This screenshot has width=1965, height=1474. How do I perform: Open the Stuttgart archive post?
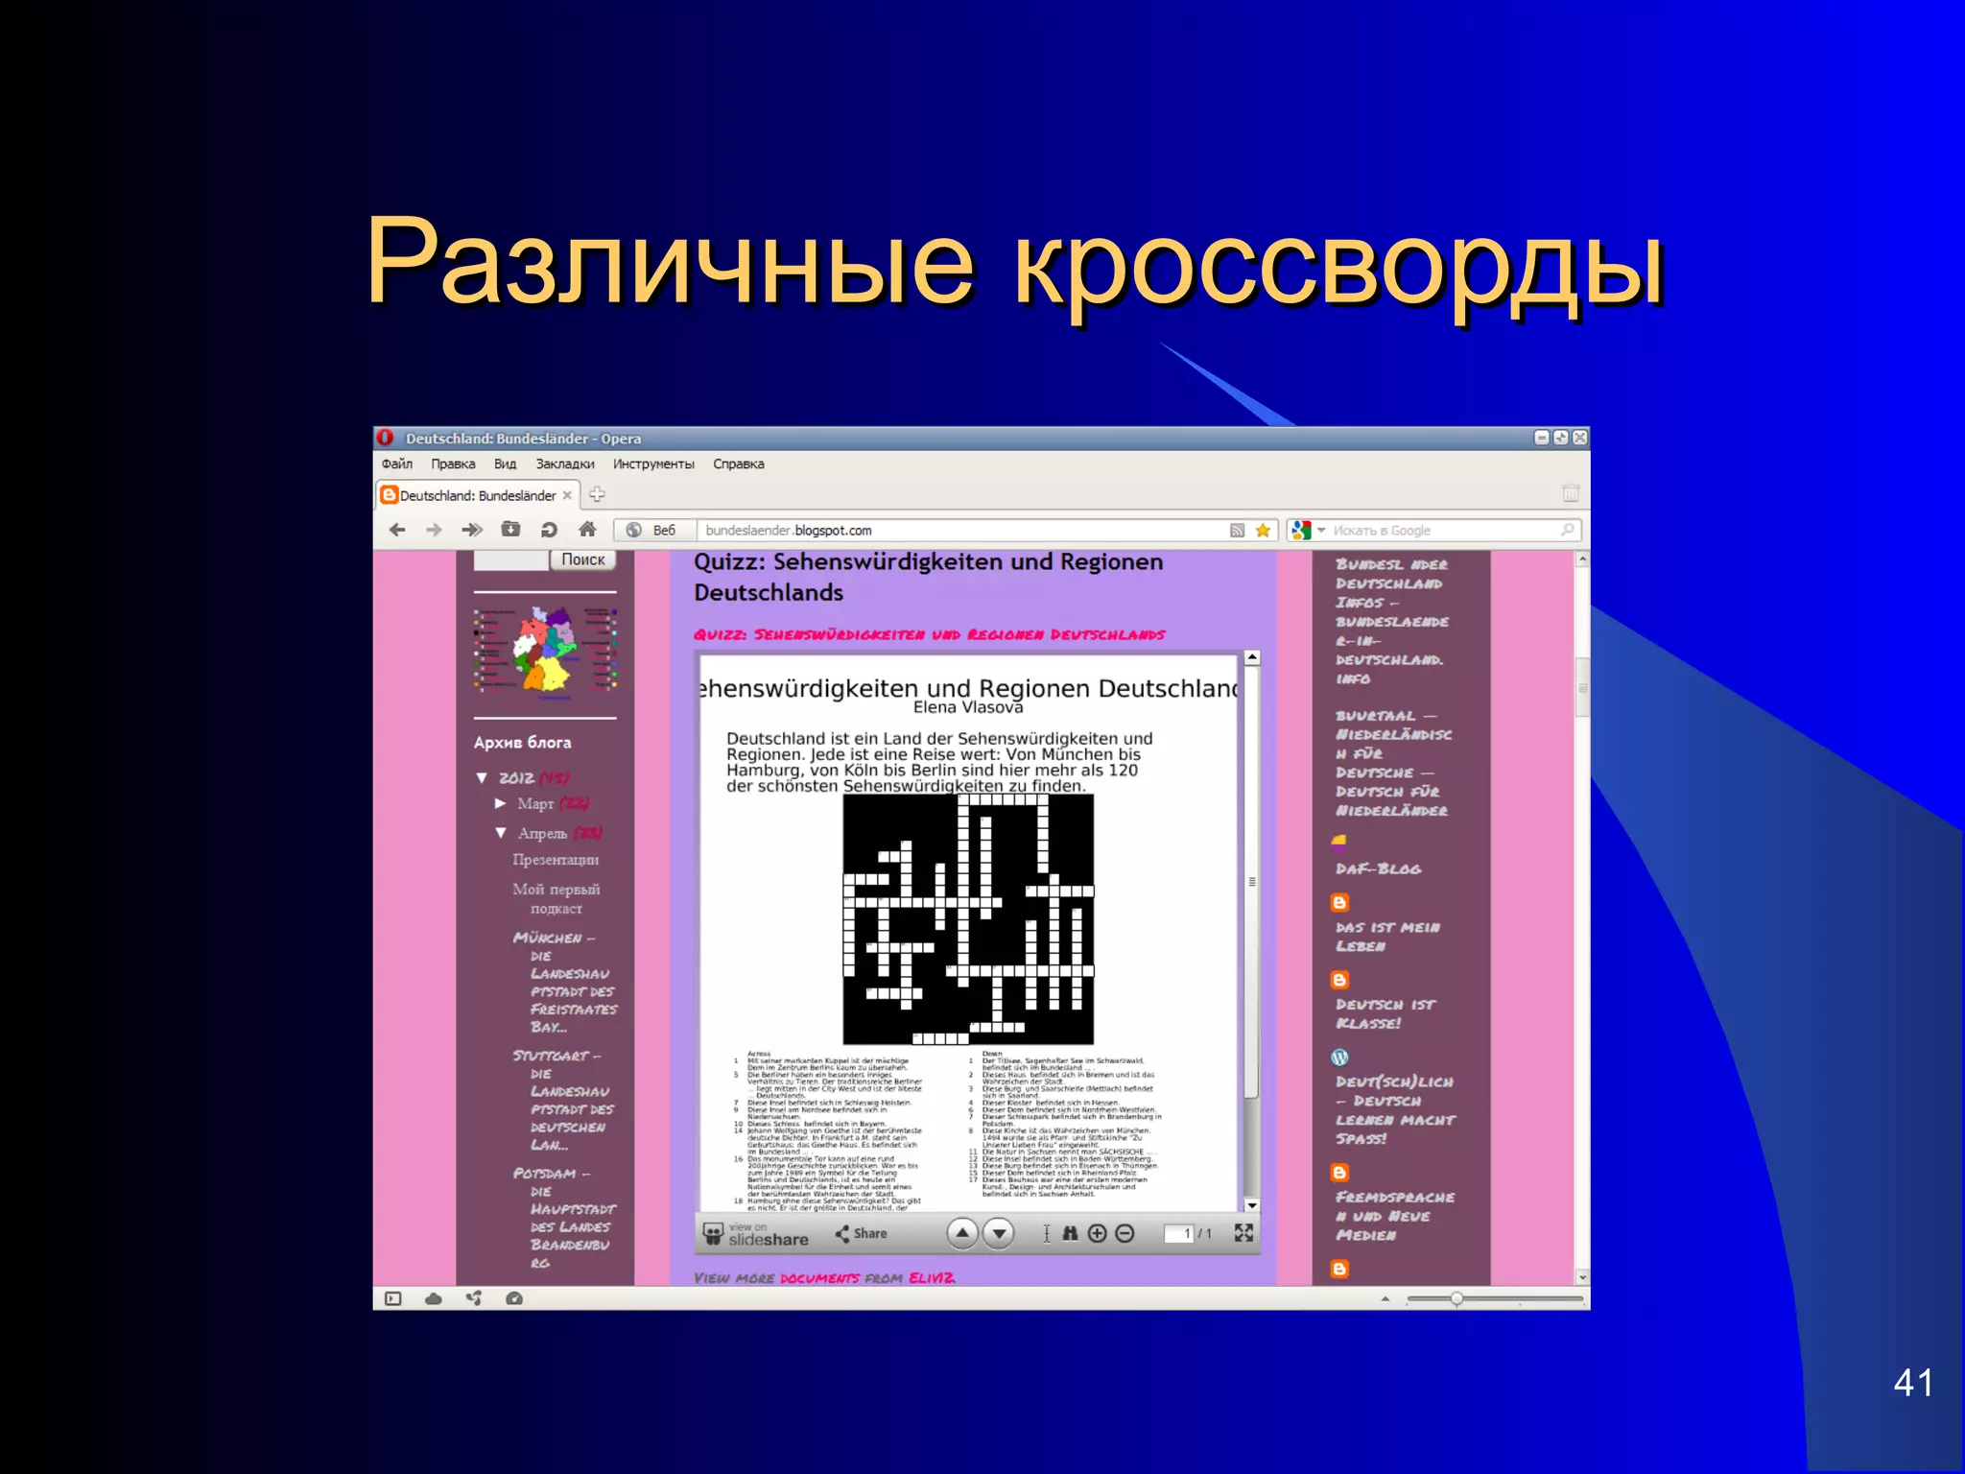[x=563, y=1100]
